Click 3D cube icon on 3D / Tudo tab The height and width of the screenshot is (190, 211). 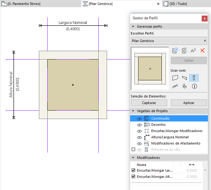click(166, 4)
